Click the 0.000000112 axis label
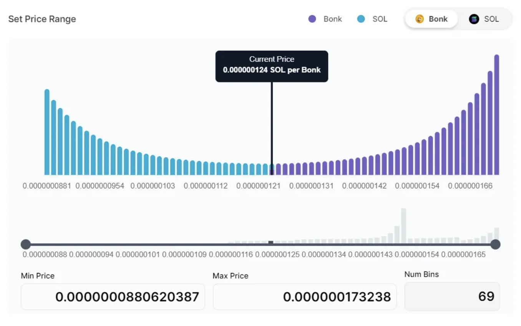The height and width of the screenshot is (326, 521). point(206,186)
